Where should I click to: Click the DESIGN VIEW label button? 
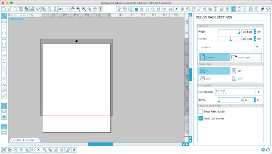click(x=17, y=19)
